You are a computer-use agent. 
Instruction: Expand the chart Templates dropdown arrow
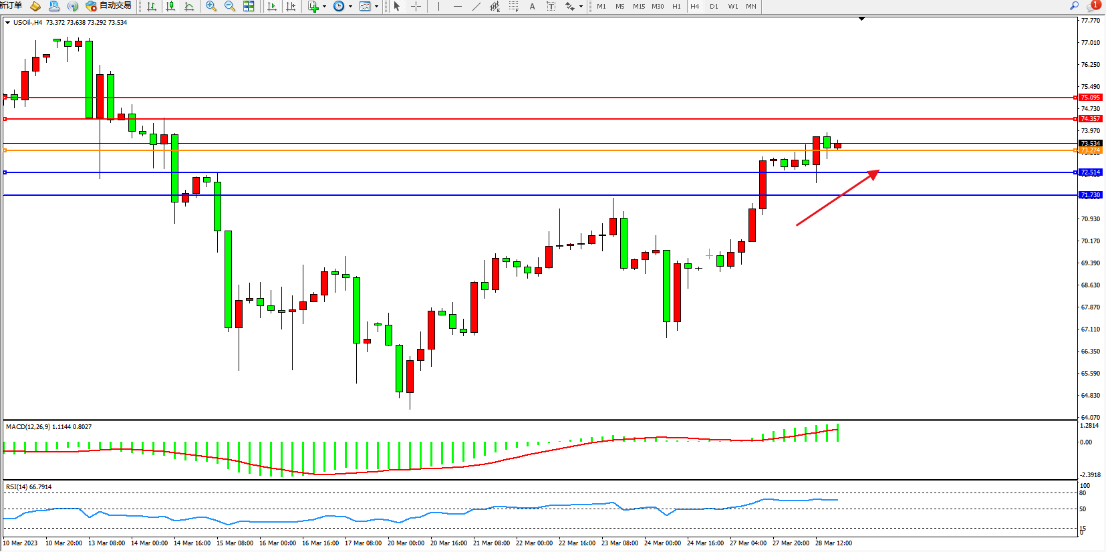pos(377,7)
